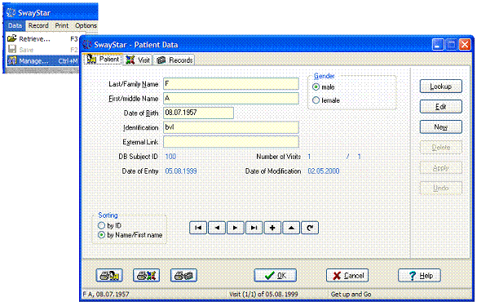
Task: Click status bar text 'Get up and Go'
Action: click(x=351, y=295)
